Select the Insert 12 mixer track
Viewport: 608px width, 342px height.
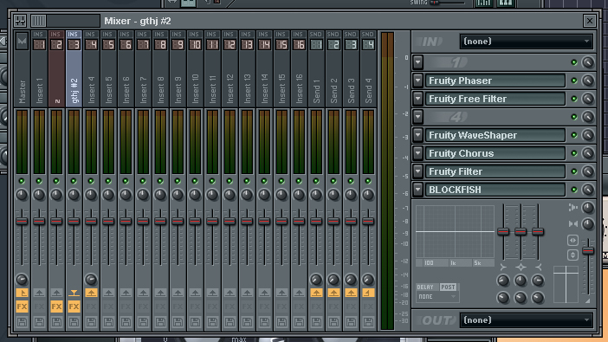pos(230,68)
